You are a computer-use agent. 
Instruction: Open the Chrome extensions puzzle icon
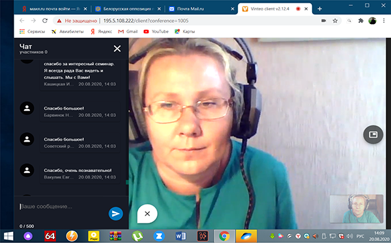point(360,21)
